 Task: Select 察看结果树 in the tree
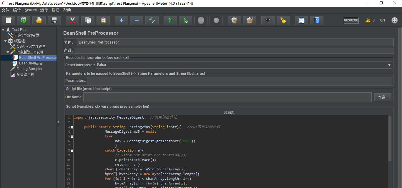(x=25, y=74)
